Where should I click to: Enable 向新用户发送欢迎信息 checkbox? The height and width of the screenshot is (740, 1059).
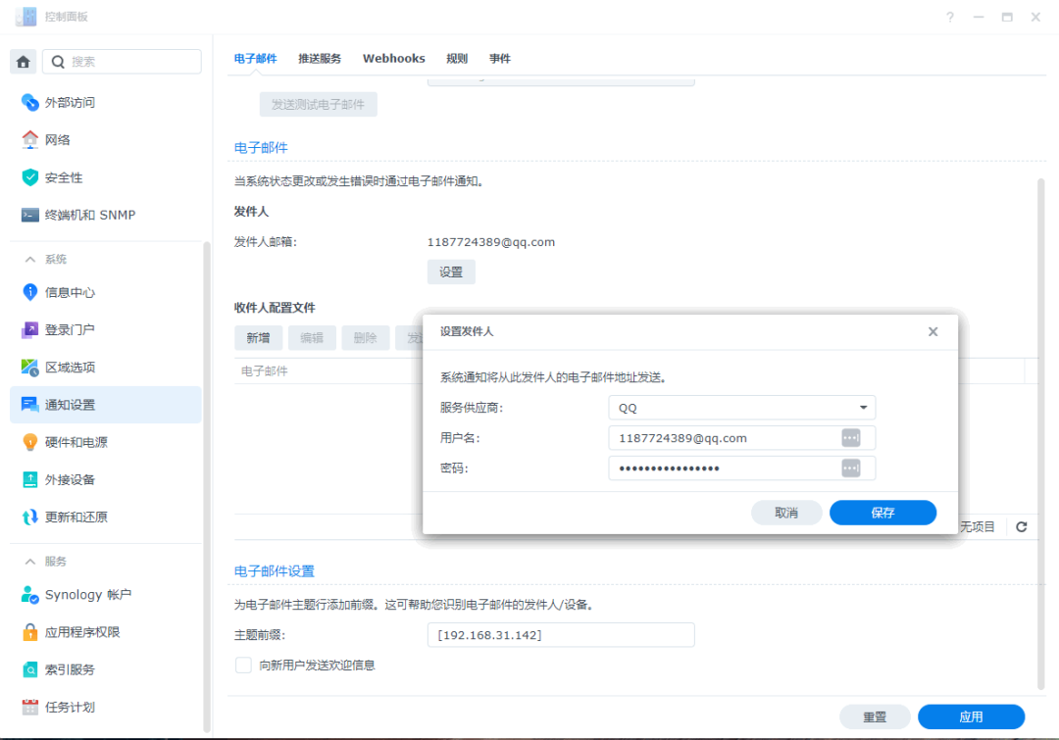(242, 665)
